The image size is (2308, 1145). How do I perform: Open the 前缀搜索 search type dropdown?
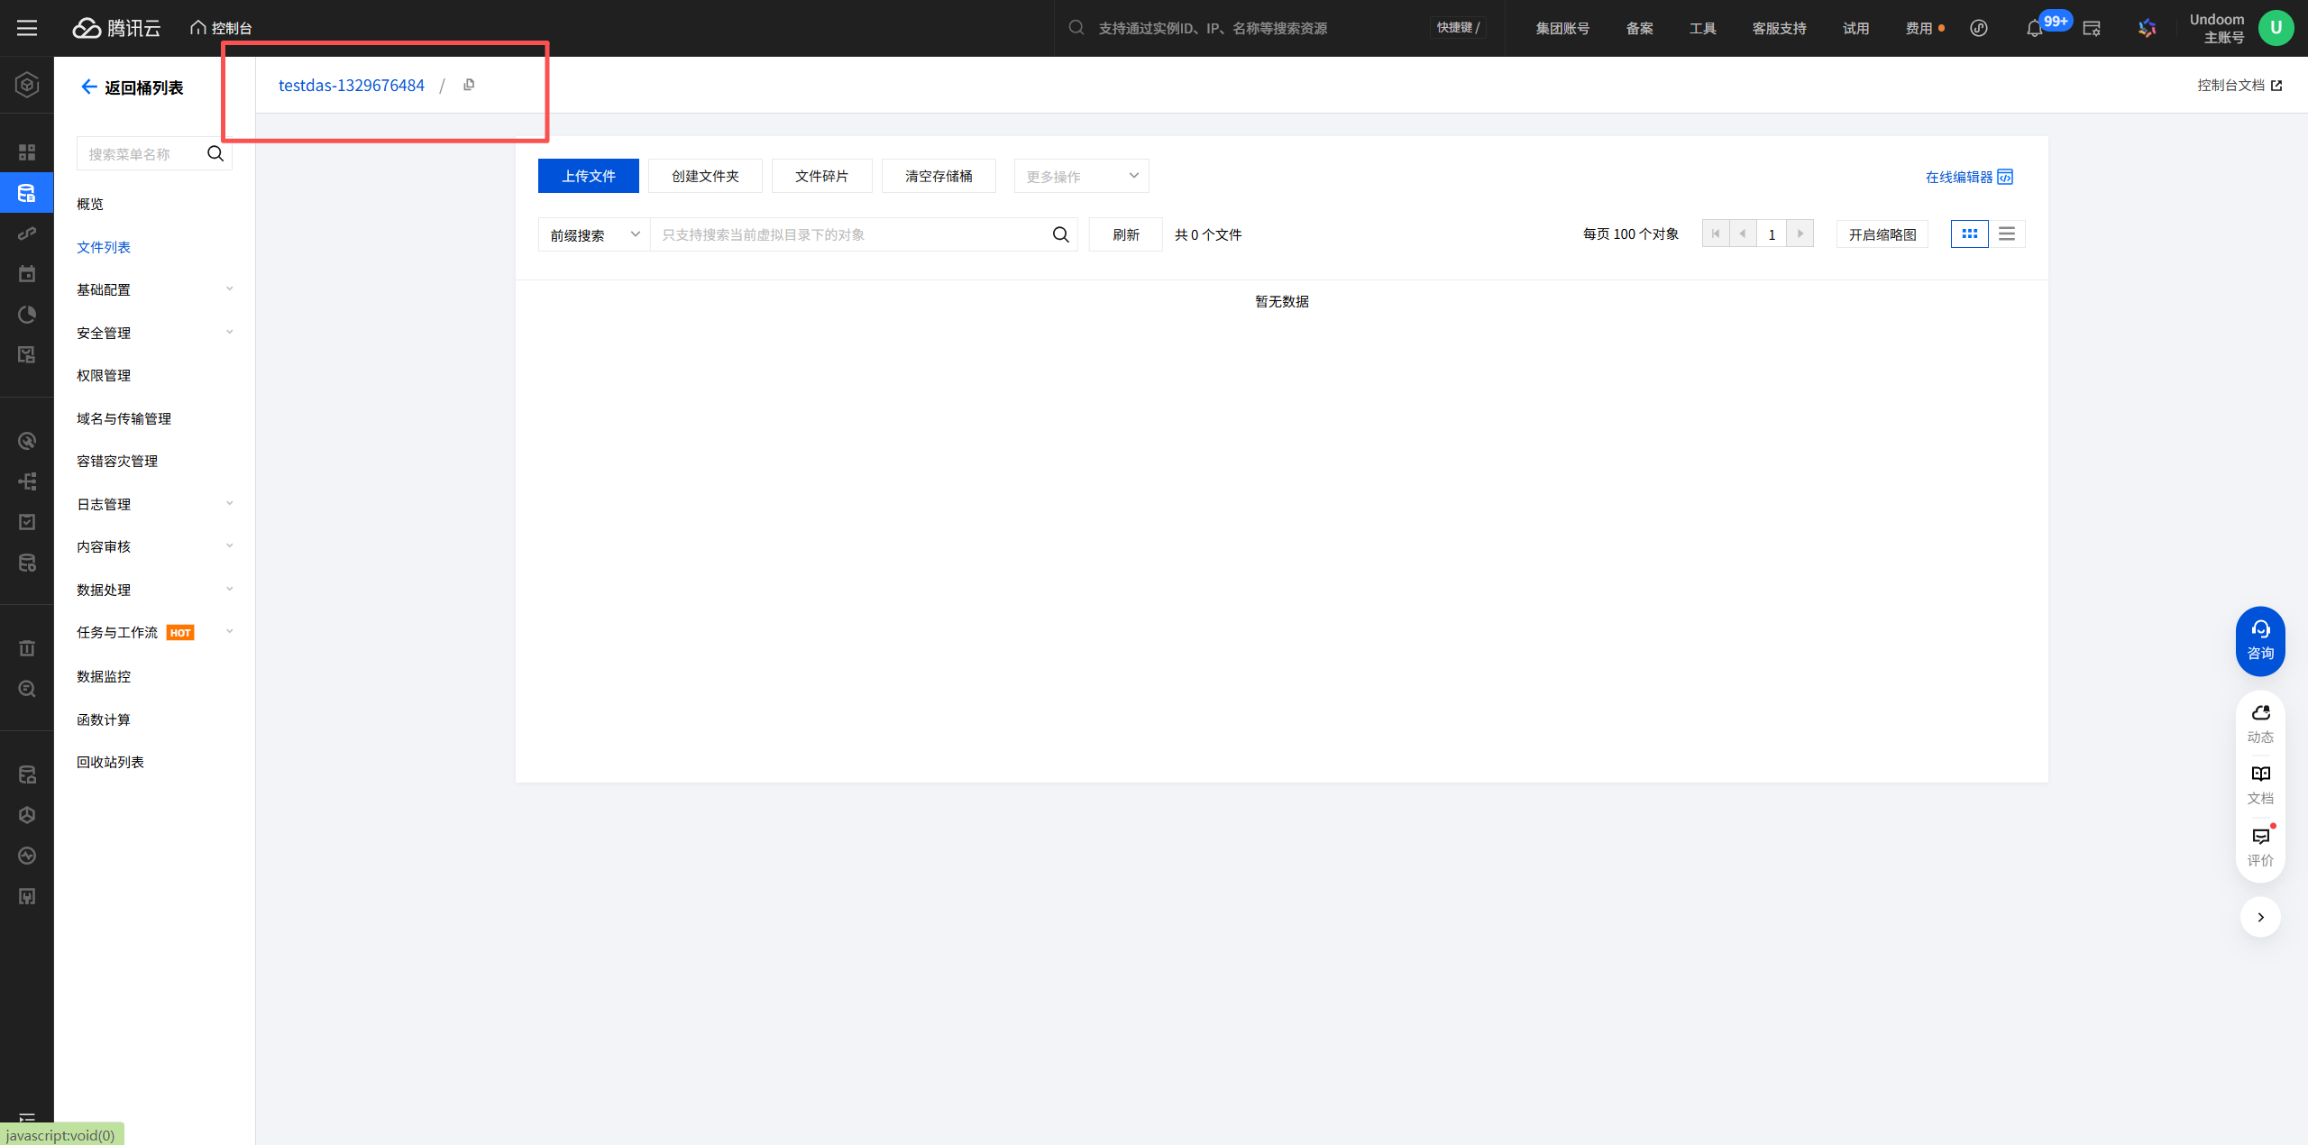(594, 234)
